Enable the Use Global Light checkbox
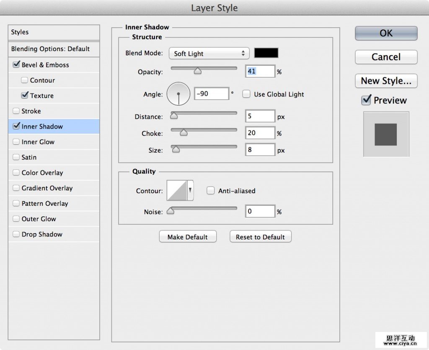The width and height of the screenshot is (429, 350). point(246,94)
